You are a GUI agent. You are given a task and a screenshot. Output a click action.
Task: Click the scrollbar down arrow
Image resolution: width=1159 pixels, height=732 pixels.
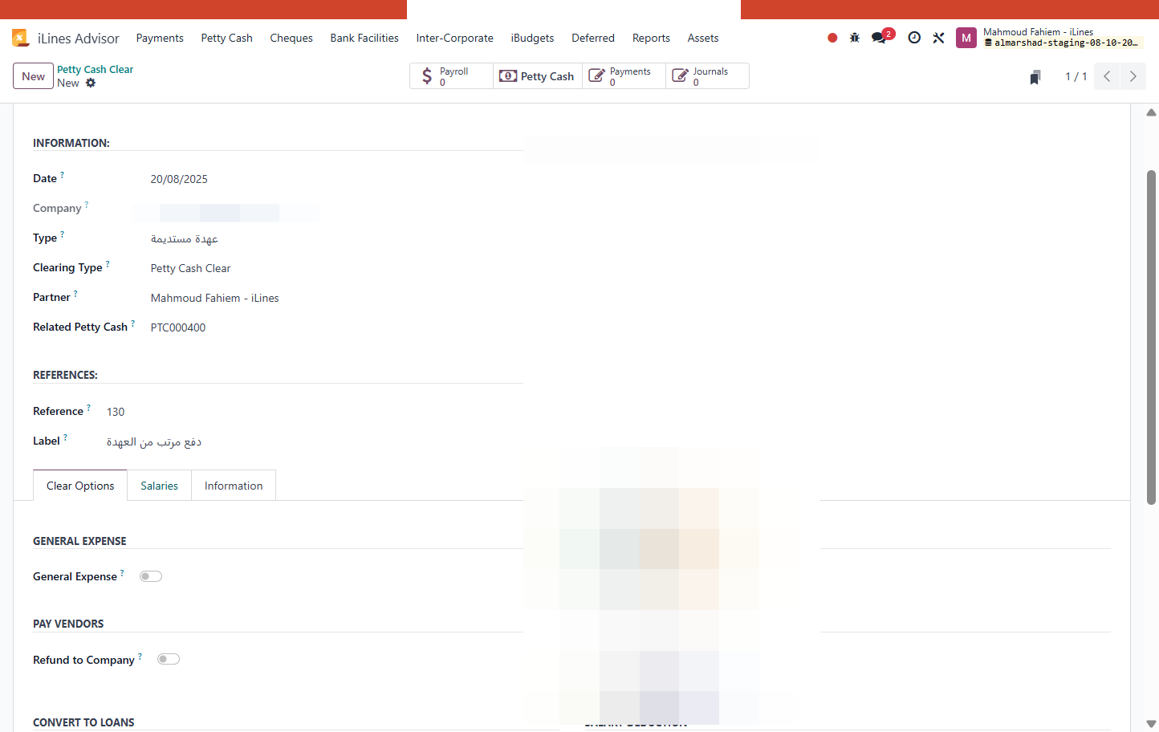click(1151, 723)
